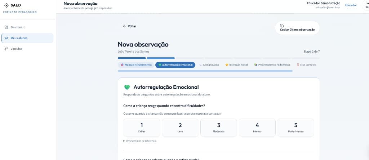Open the Dashboard page
Image resolution: width=369 pixels, height=160 pixels.
[x=27, y=27]
